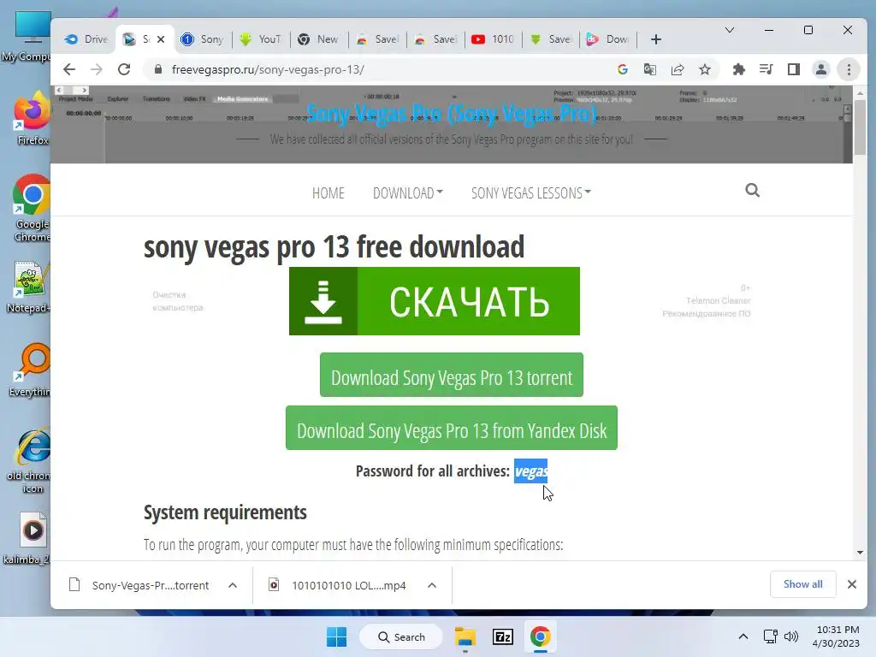The height and width of the screenshot is (657, 876).
Task: Click the scrollbar down arrow
Action: coord(860,553)
